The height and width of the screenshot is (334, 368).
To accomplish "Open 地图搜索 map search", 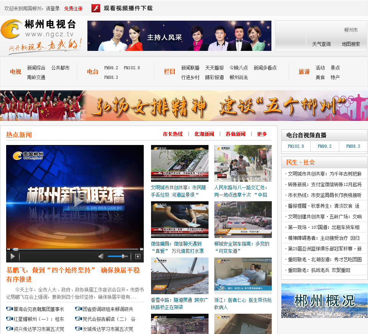I will pos(351,44).
